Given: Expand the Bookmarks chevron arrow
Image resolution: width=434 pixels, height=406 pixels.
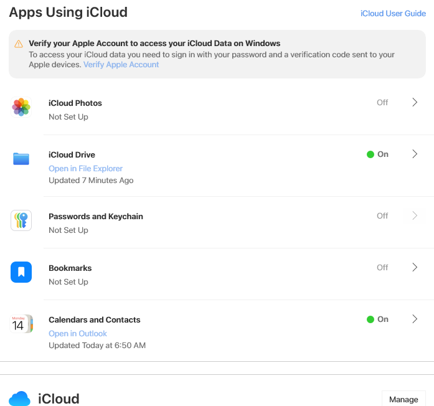Looking at the screenshot, I should [x=415, y=268].
